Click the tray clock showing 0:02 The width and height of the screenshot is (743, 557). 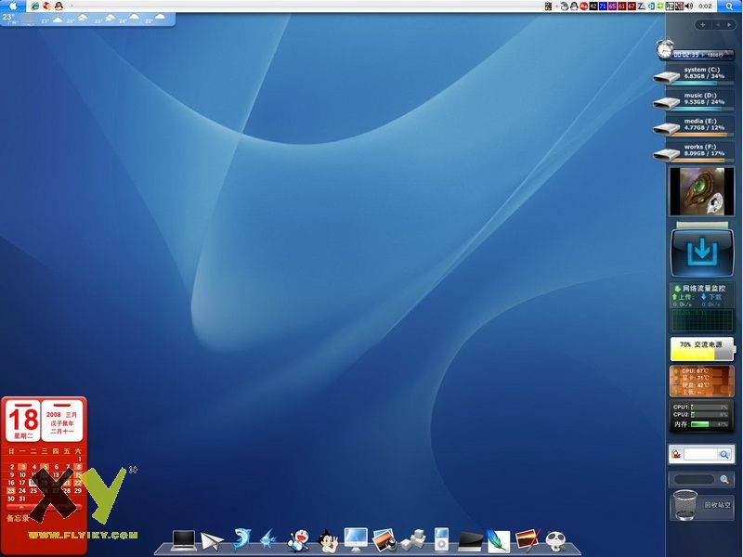click(x=705, y=6)
